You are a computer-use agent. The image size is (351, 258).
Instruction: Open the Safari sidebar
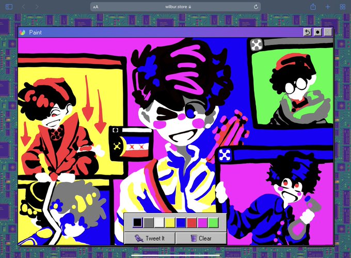point(9,7)
